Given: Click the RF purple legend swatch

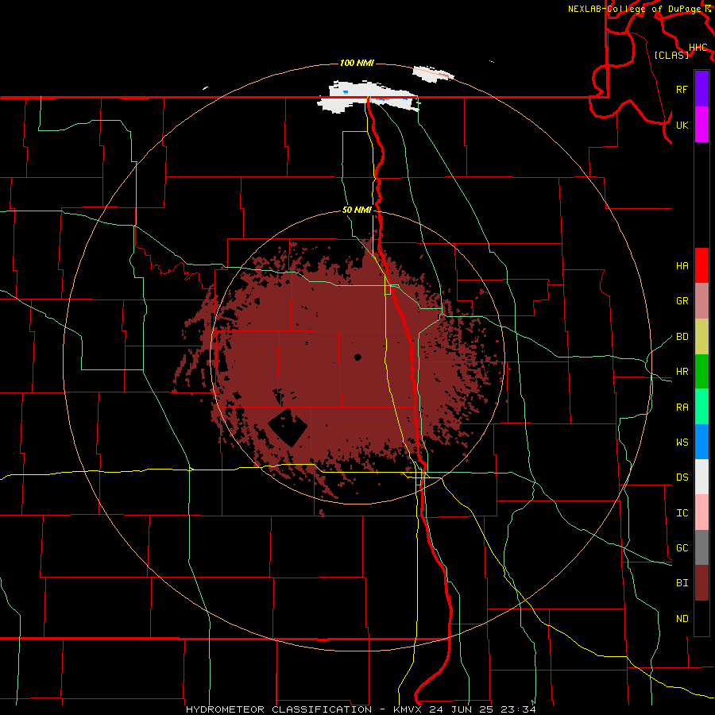Looking at the screenshot, I should point(701,89).
